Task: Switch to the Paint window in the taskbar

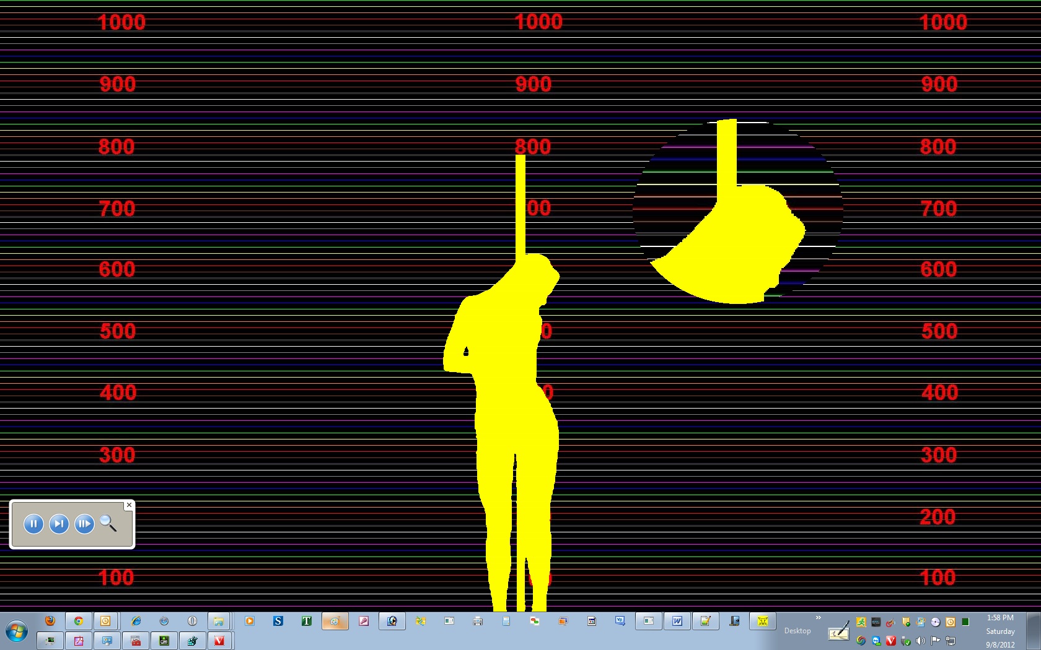Action: pyautogui.click(x=335, y=621)
